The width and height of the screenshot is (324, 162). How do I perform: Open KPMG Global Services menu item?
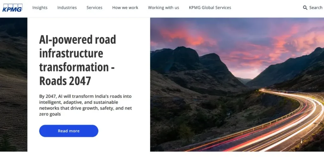[x=210, y=8]
